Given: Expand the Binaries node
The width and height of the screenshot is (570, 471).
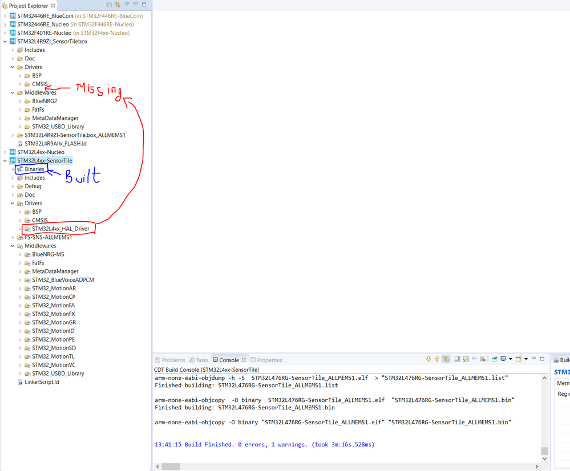Looking at the screenshot, I should [x=13, y=169].
